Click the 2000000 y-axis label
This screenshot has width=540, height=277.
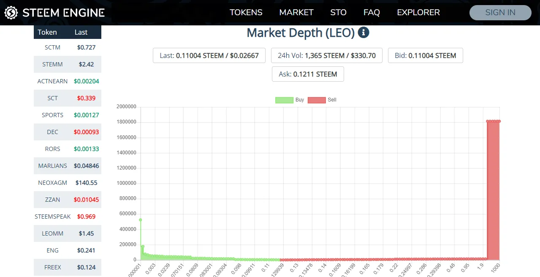pos(126,107)
